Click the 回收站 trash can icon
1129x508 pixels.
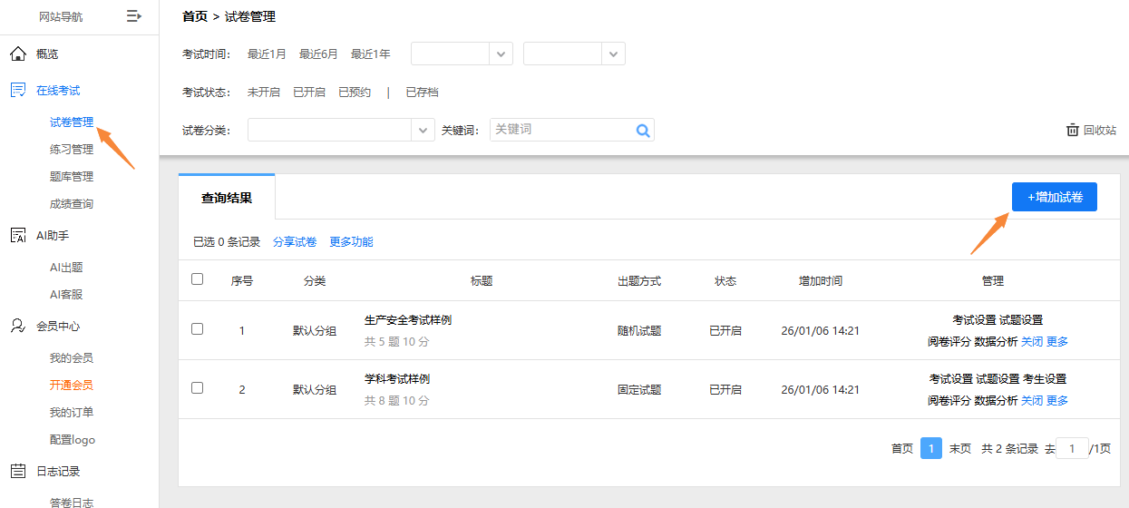pos(1073,130)
